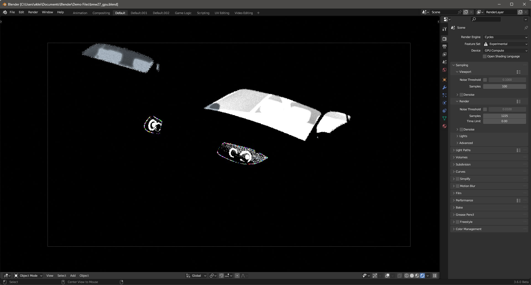Enable the Open Shading Language checkbox
This screenshot has height=285, width=531.
click(x=484, y=56)
